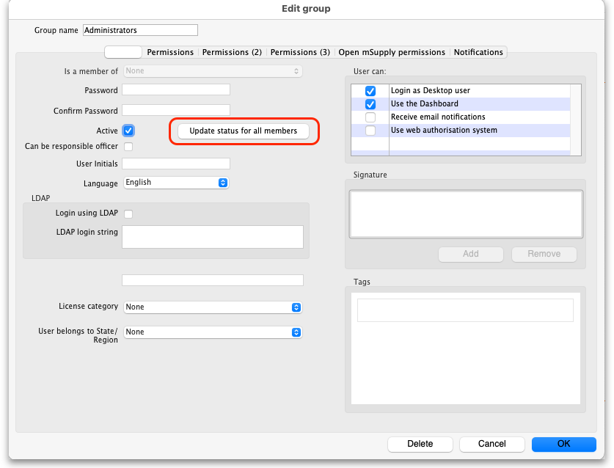Click Update status for all members

point(244,131)
